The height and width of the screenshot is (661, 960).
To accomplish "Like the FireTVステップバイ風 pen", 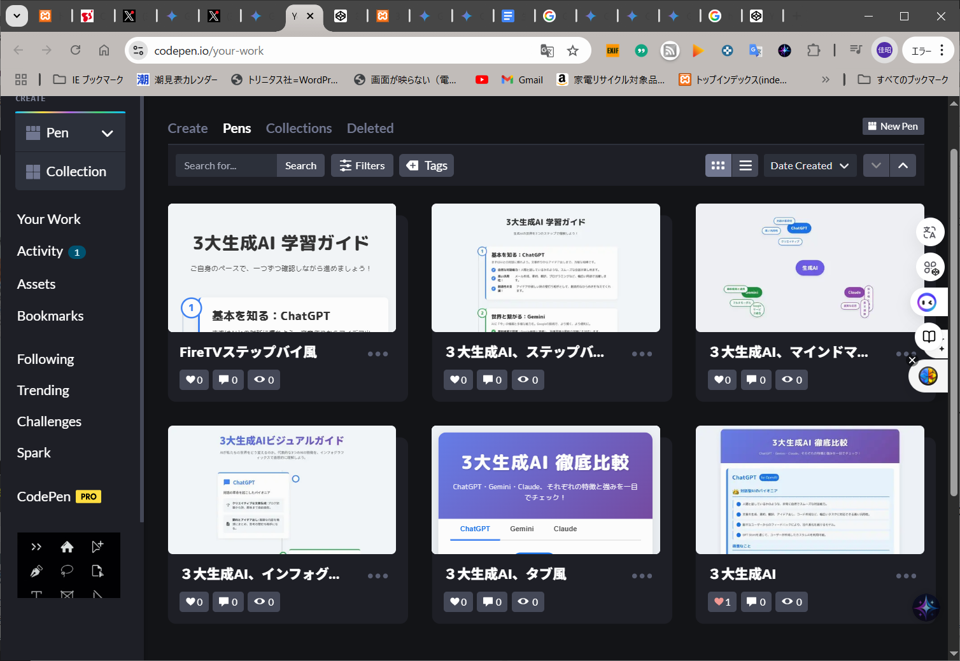I will pyautogui.click(x=194, y=380).
